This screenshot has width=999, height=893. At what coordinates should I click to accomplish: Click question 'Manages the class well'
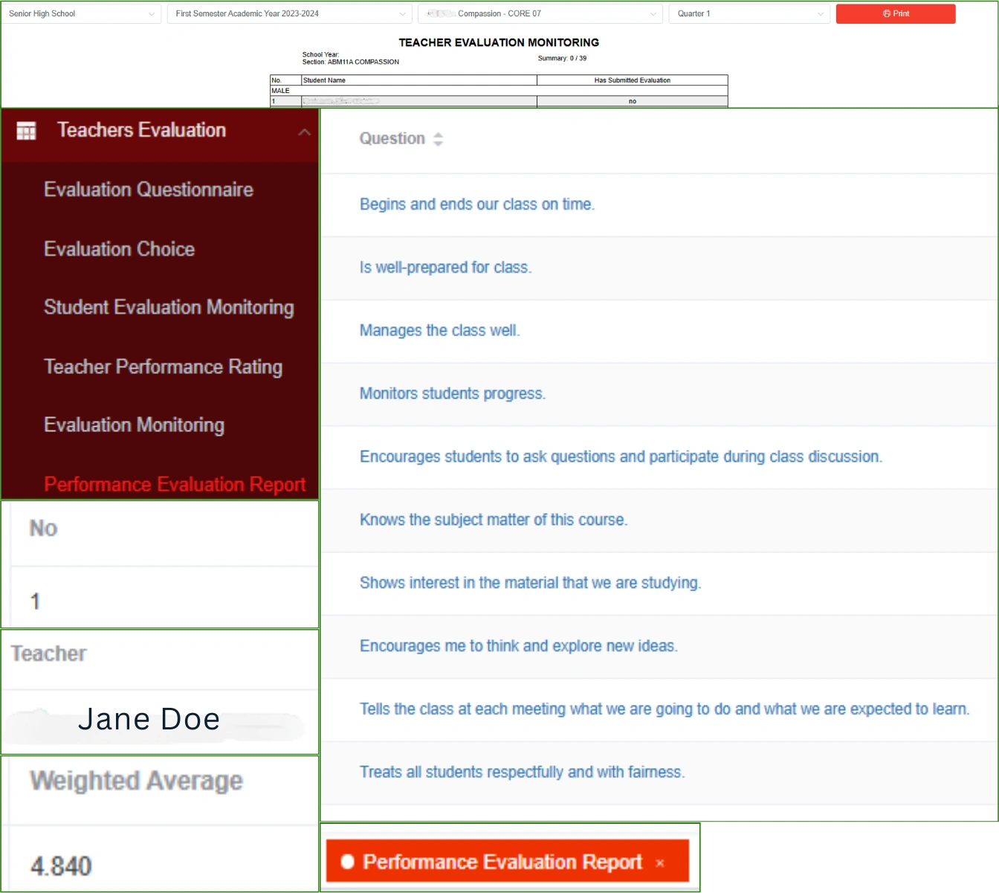click(x=439, y=330)
